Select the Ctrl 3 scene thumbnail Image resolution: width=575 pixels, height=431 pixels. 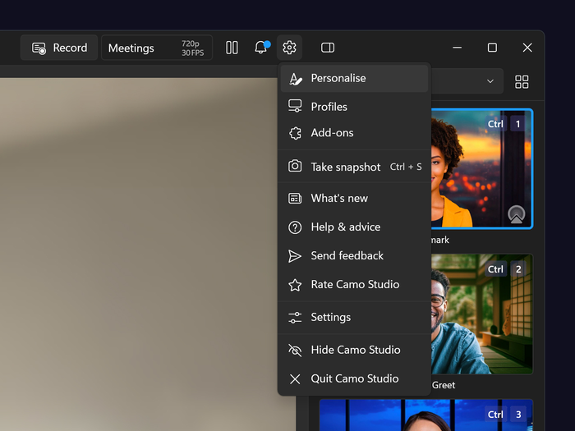click(x=426, y=415)
